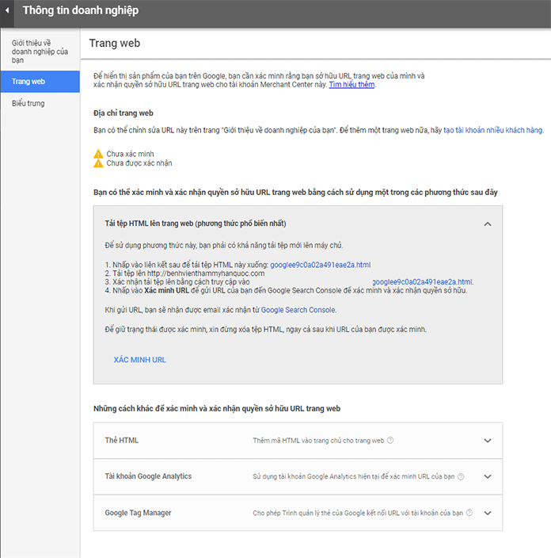This screenshot has width=551, height=558.
Task: Open help icon for Google Analytics description
Action: coord(461,476)
